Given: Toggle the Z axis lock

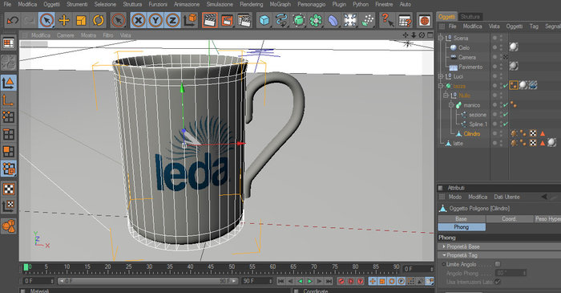Looking at the screenshot, I should (x=172, y=20).
